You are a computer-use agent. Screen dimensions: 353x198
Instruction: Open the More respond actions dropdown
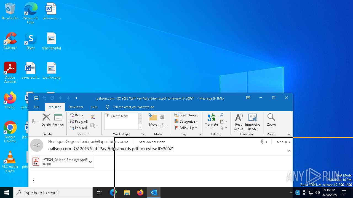pyautogui.click(x=94, y=126)
